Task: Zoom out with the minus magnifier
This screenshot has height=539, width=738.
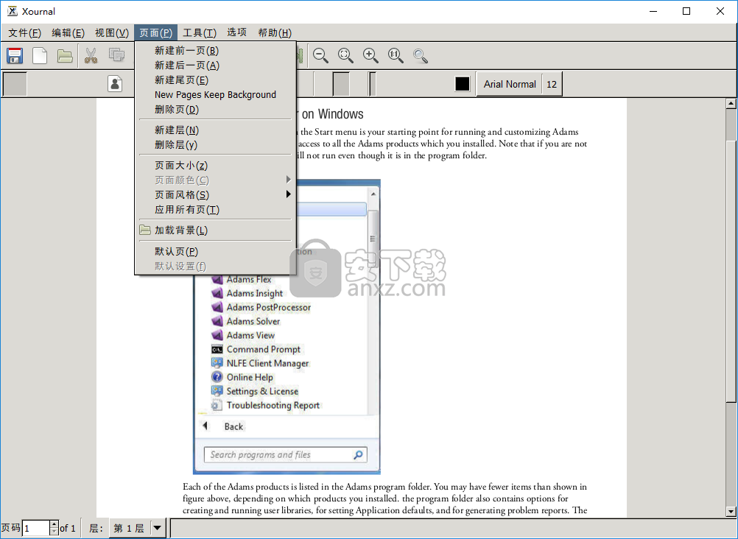Action: pyautogui.click(x=320, y=55)
